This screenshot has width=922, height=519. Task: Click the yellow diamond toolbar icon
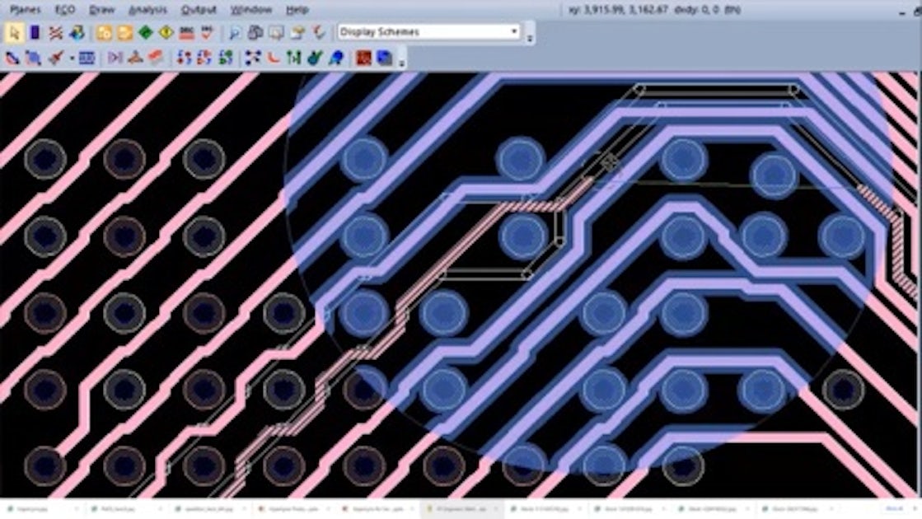click(x=166, y=32)
